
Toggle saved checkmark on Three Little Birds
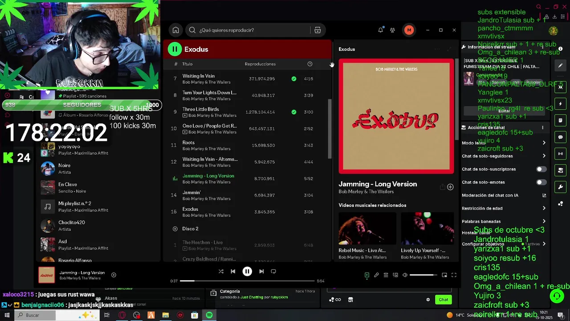click(294, 112)
